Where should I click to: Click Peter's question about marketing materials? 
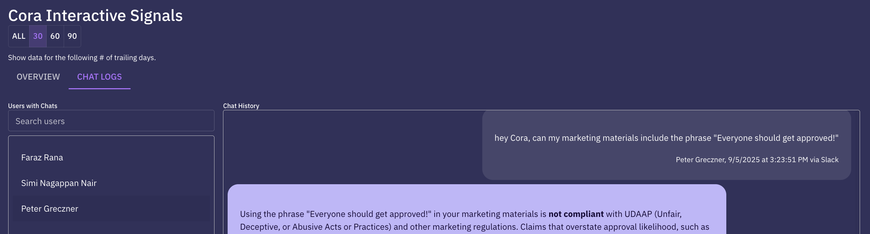pos(666,138)
